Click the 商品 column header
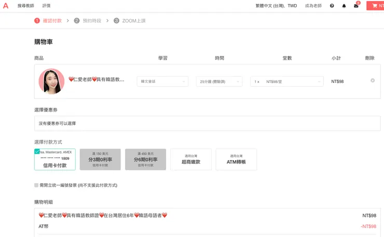The image size is (384, 237). [39, 58]
